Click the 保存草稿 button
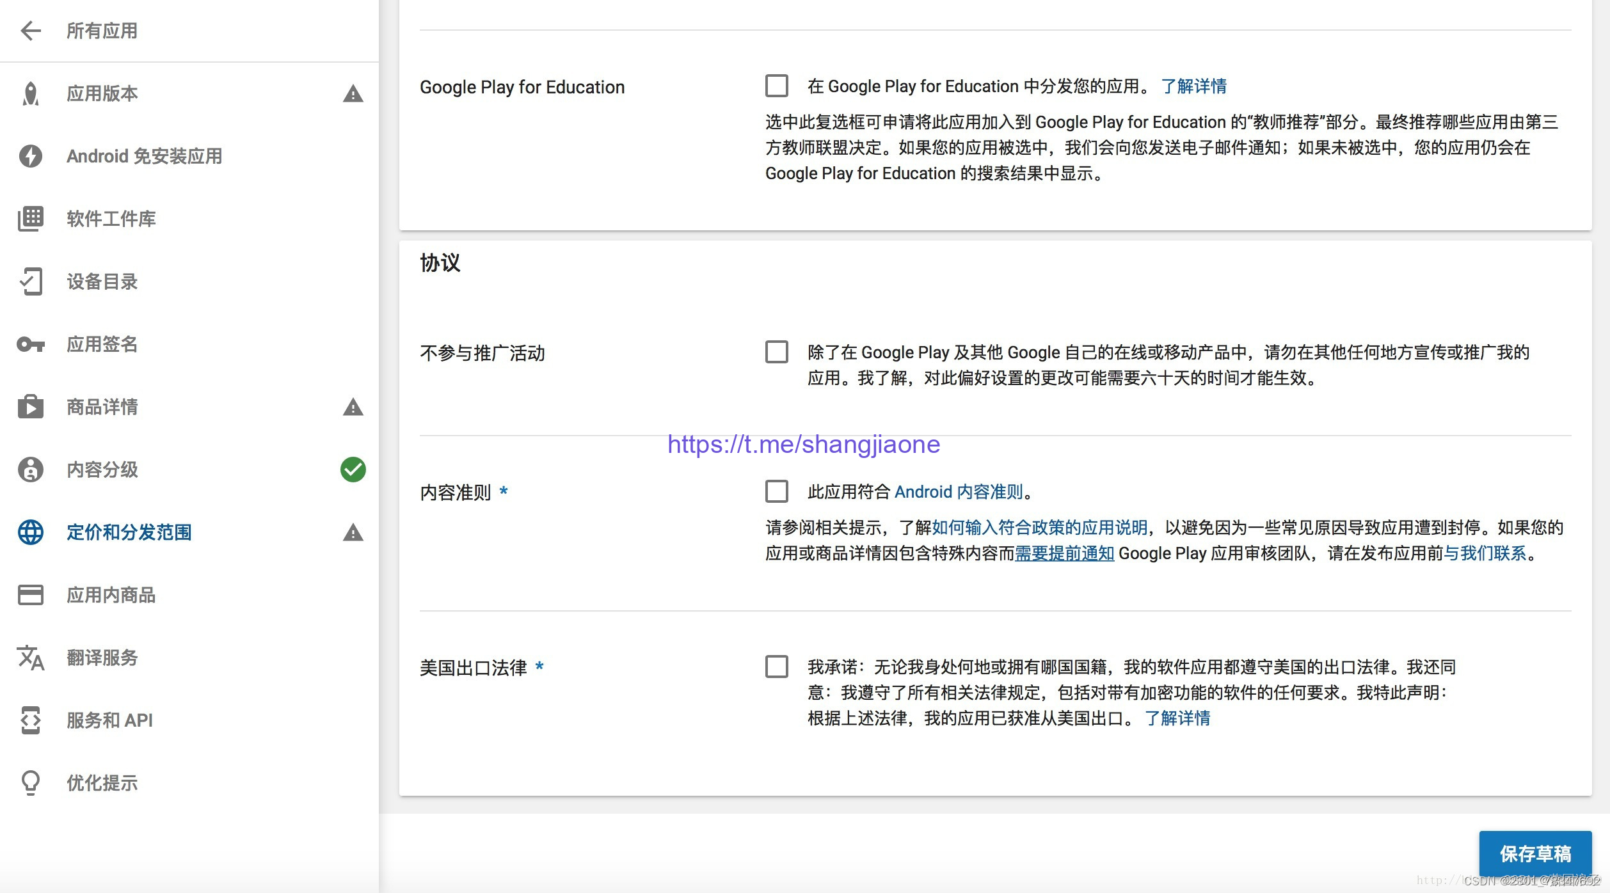 pos(1534,853)
